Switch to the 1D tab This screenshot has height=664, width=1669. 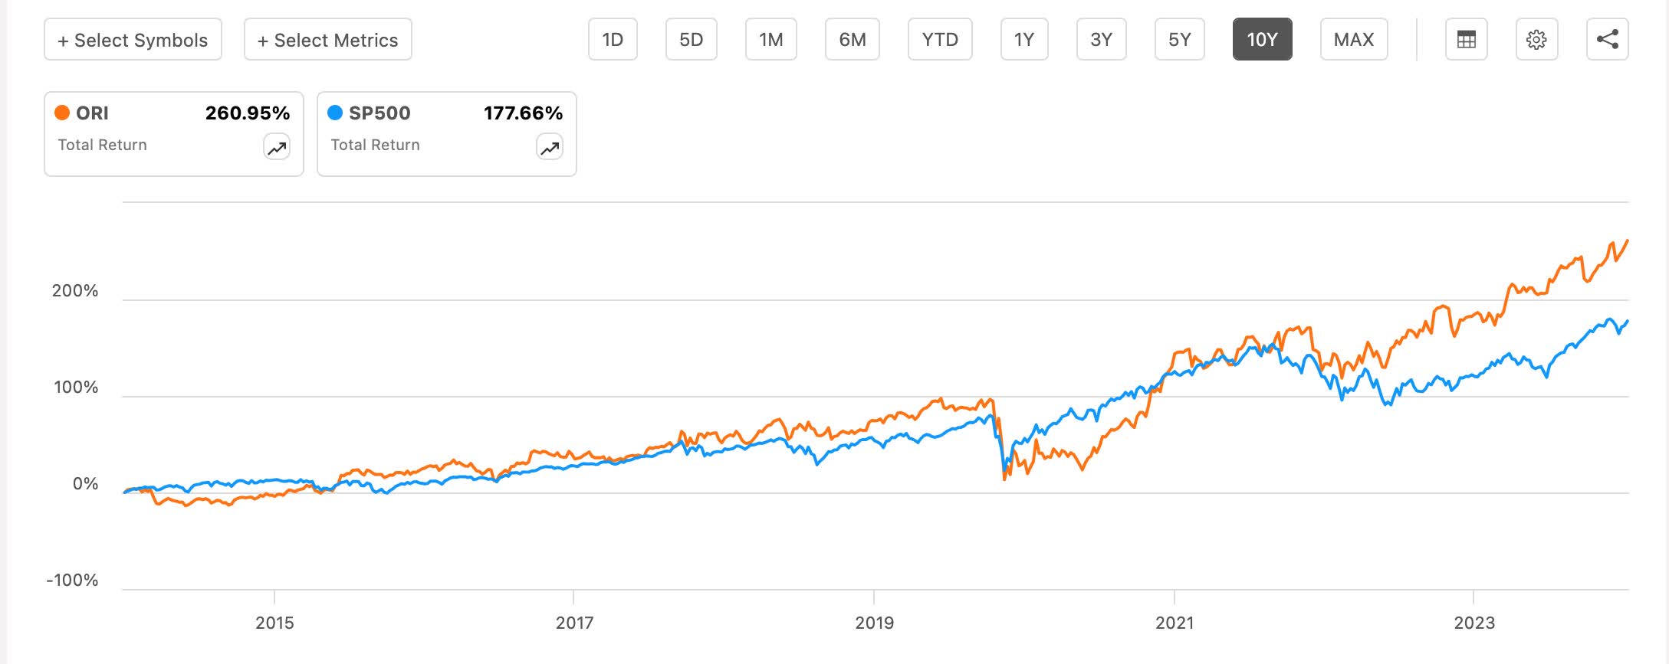click(613, 40)
